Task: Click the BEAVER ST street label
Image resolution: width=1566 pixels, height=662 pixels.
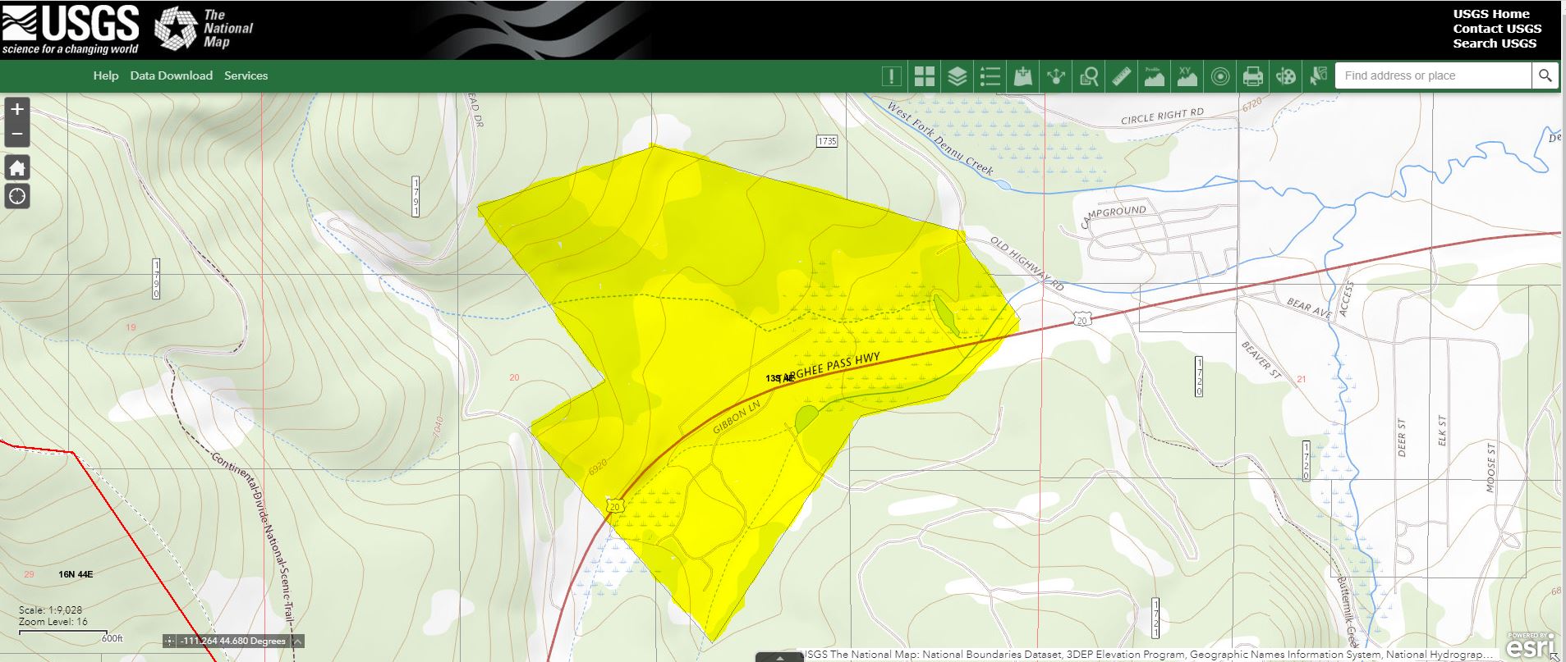Action: pos(1261,360)
